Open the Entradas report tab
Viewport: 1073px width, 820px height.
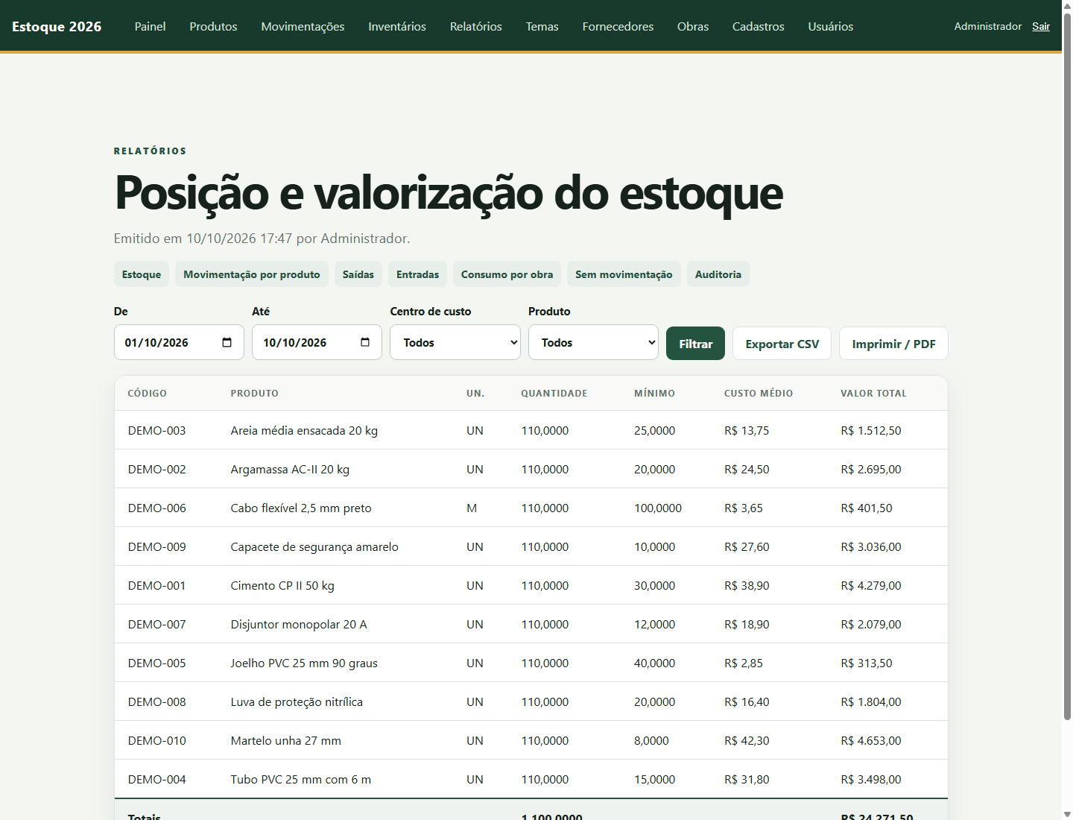coord(417,274)
